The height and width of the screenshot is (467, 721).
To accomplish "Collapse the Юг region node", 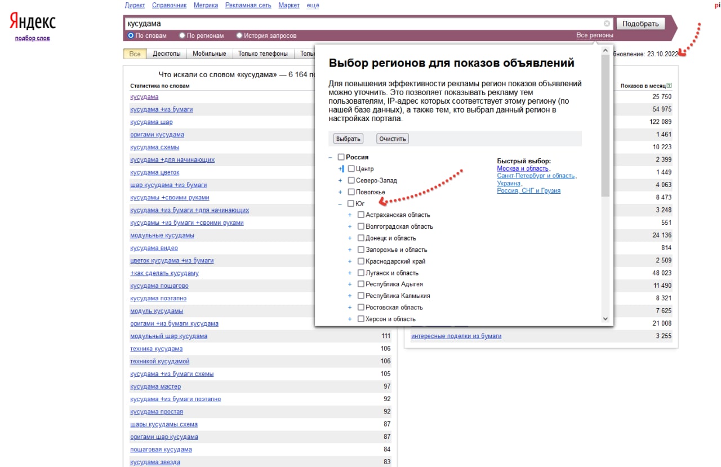I will 340,204.
